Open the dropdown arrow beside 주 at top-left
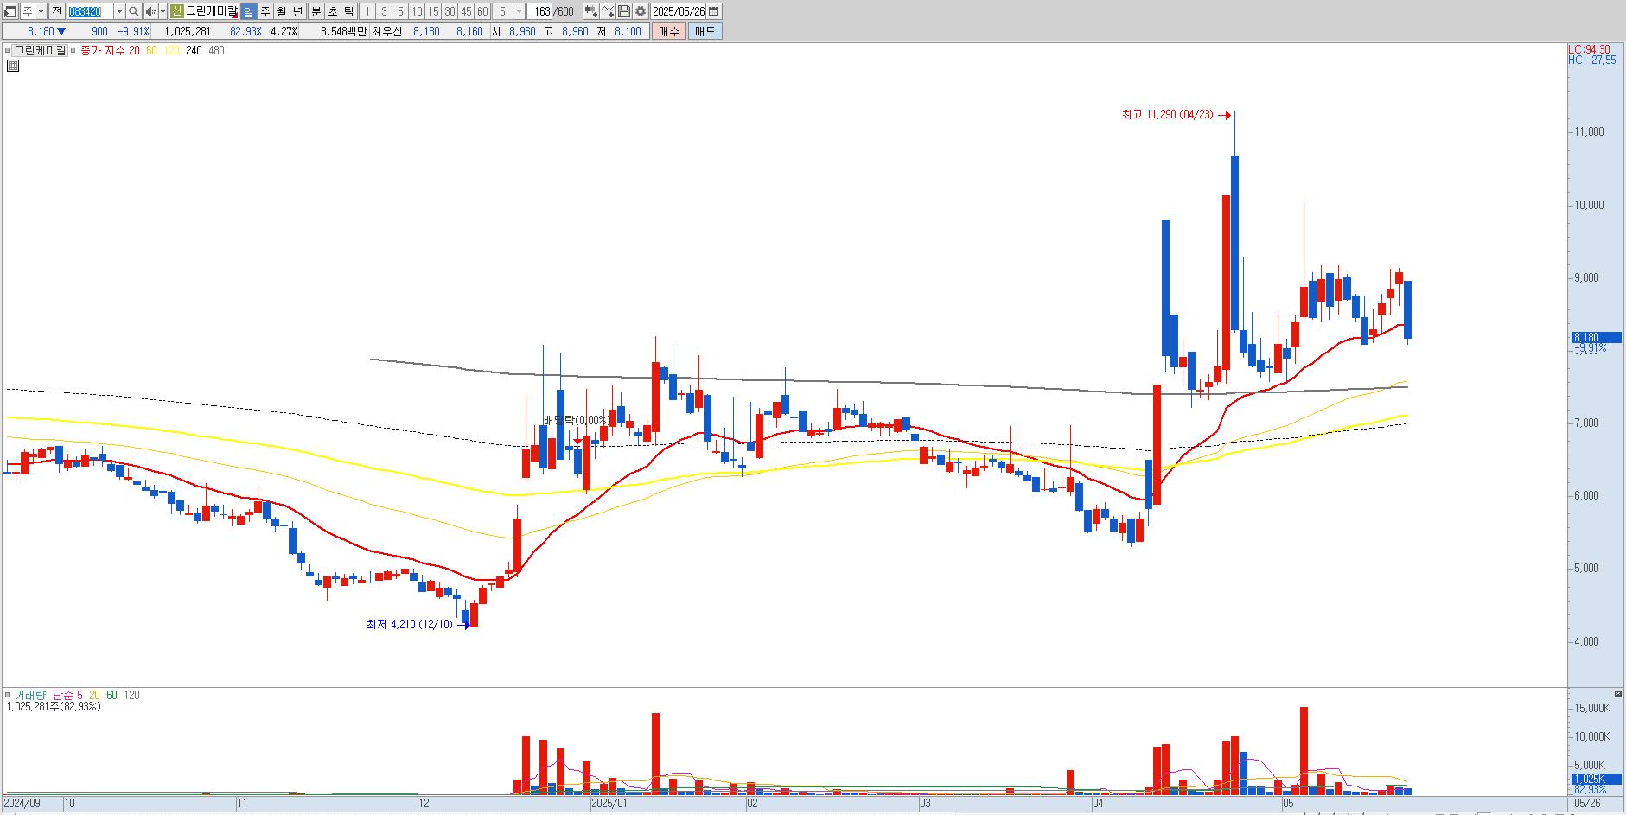The height and width of the screenshot is (815, 1626). tap(41, 11)
